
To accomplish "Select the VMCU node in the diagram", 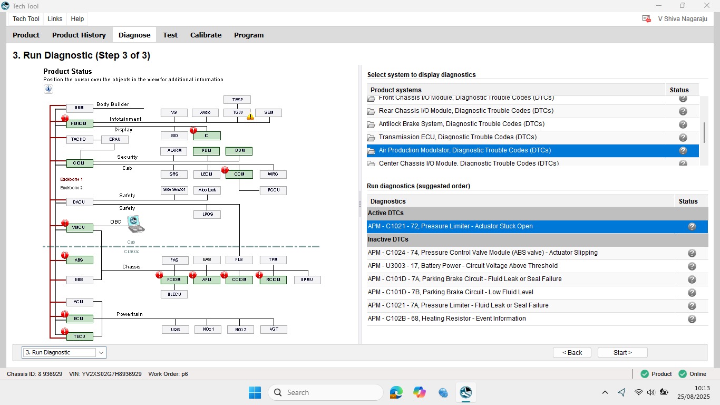I will (80, 228).
